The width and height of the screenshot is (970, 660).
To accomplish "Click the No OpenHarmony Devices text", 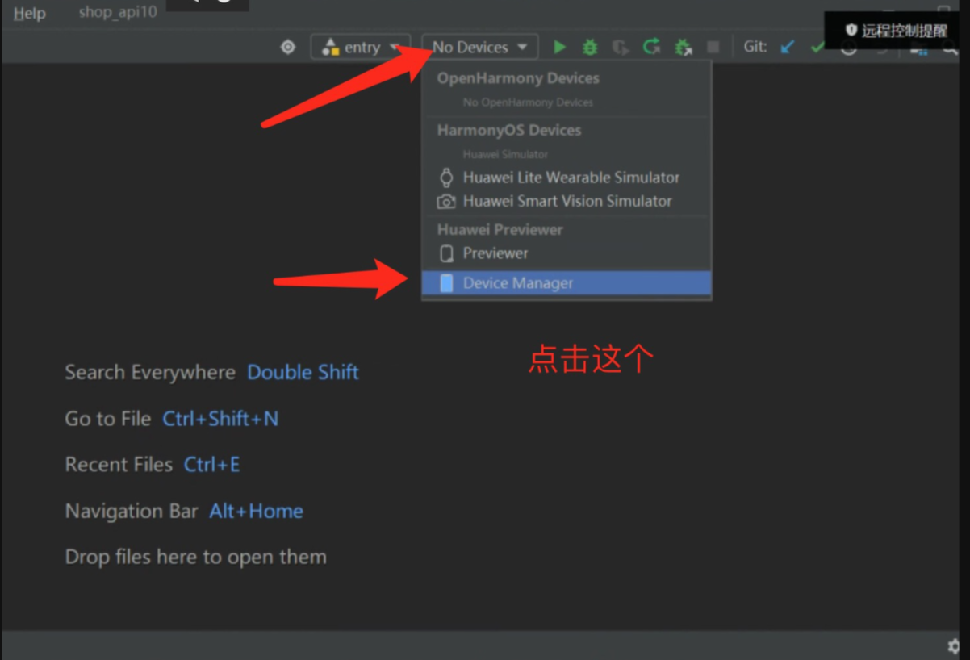I will (x=528, y=102).
